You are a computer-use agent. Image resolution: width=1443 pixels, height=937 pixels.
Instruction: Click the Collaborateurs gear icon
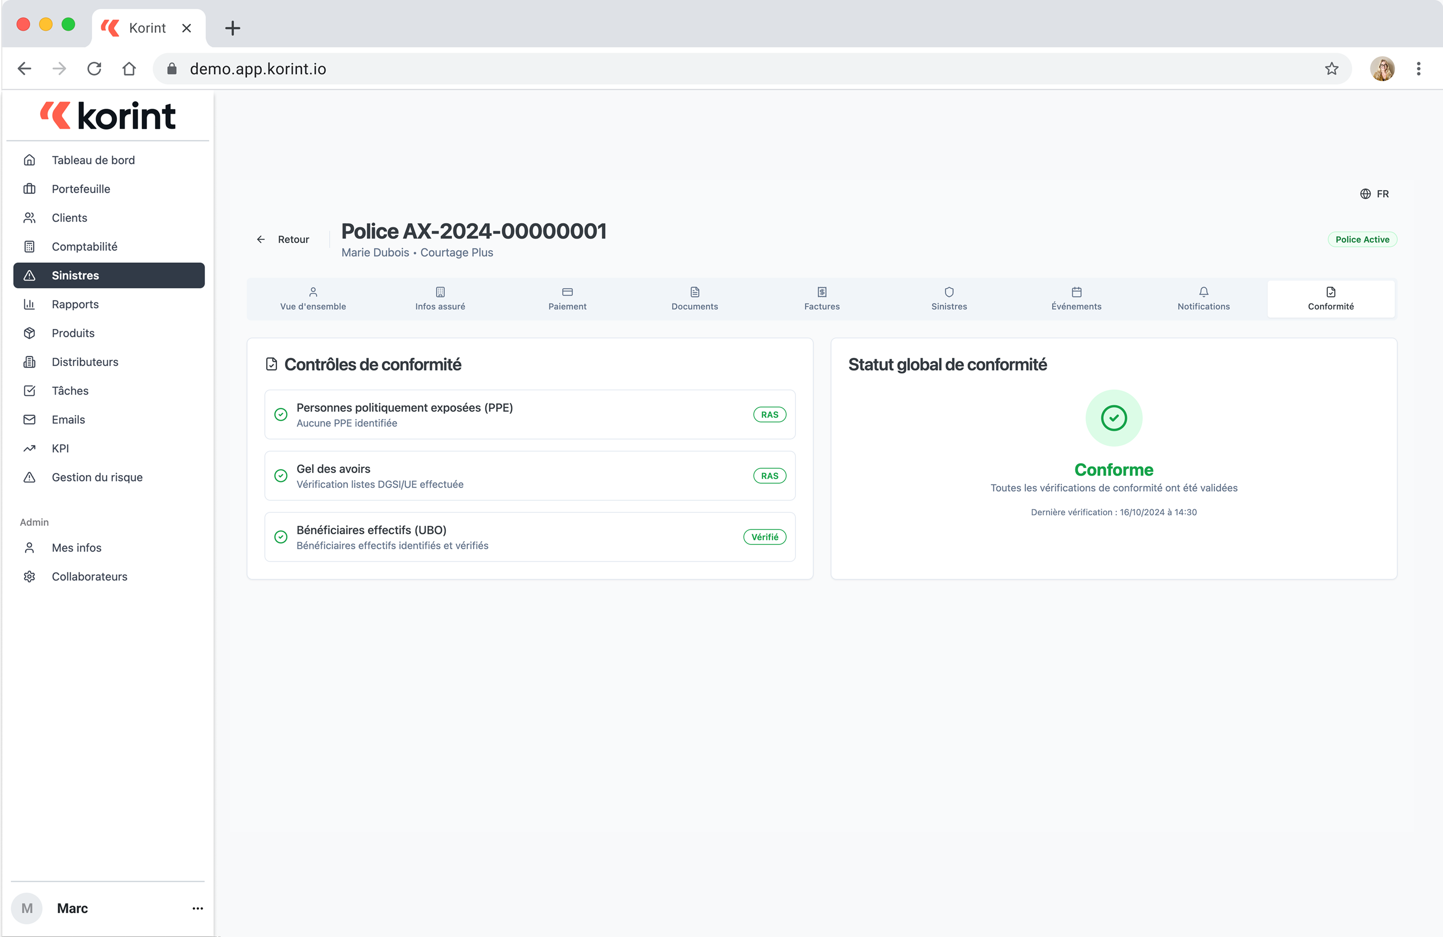point(30,576)
